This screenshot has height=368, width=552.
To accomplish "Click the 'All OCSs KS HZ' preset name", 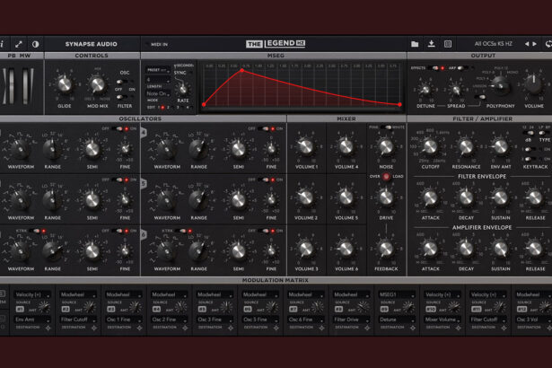I will coord(493,44).
